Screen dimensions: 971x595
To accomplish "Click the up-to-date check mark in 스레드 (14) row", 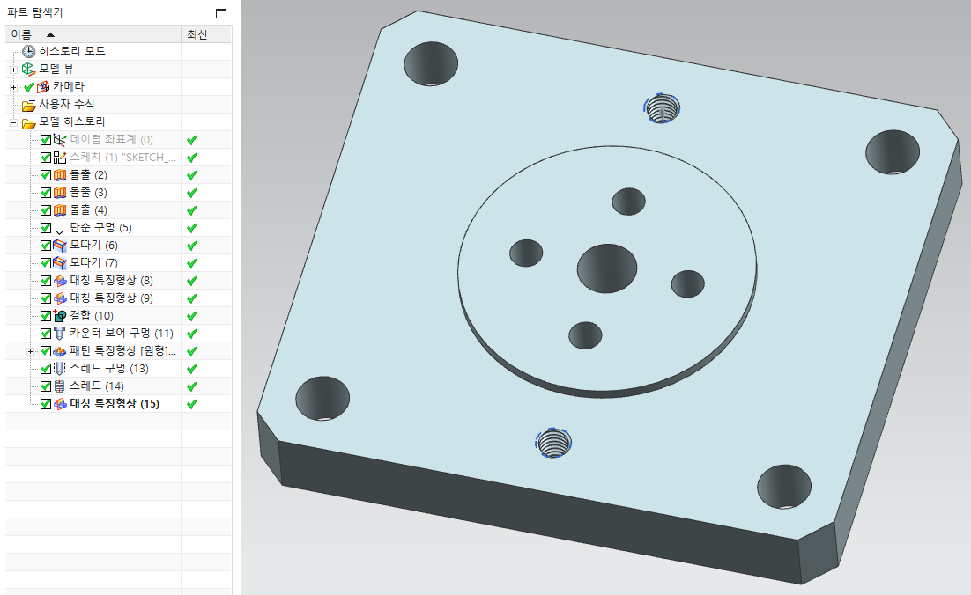I will 192,386.
